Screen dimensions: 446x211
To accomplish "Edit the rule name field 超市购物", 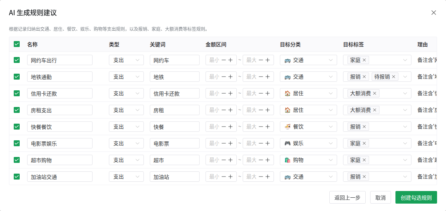I will 60,160.
